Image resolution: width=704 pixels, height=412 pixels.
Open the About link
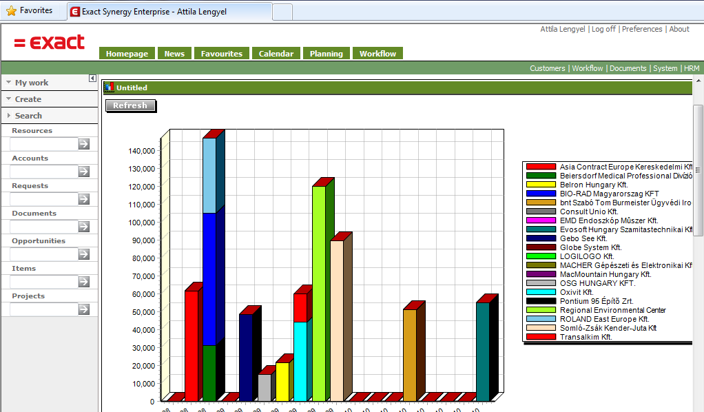click(679, 29)
